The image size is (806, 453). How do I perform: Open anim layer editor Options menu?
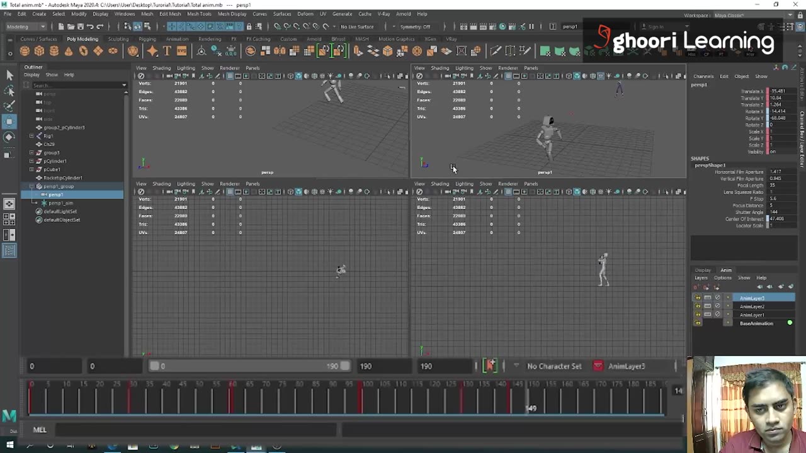coord(723,277)
